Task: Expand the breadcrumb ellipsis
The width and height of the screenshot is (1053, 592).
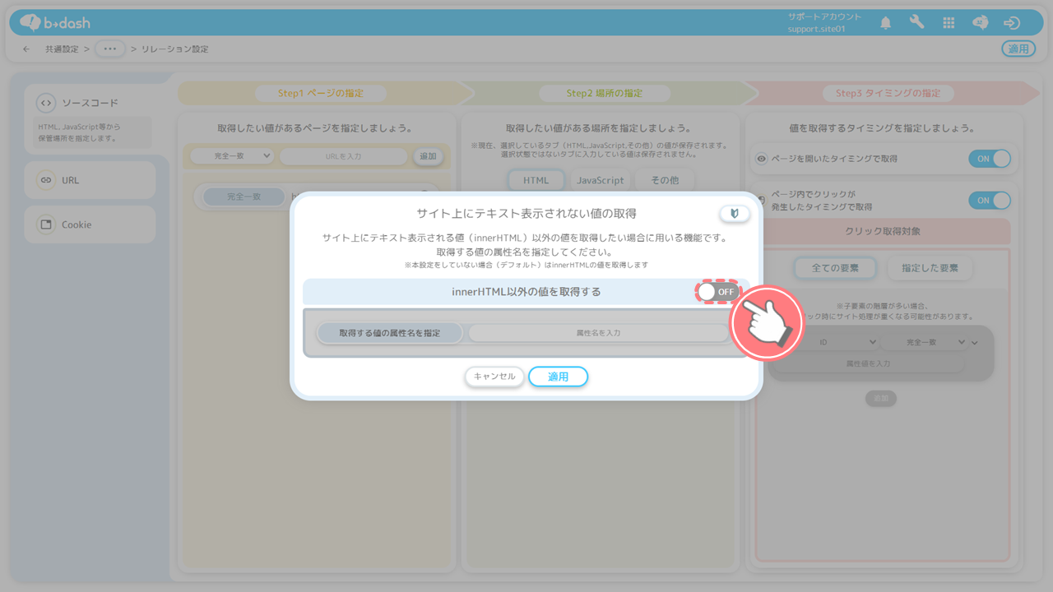Action: [x=110, y=49]
